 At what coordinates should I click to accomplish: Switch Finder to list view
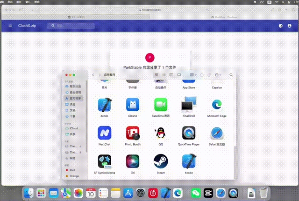164,74
